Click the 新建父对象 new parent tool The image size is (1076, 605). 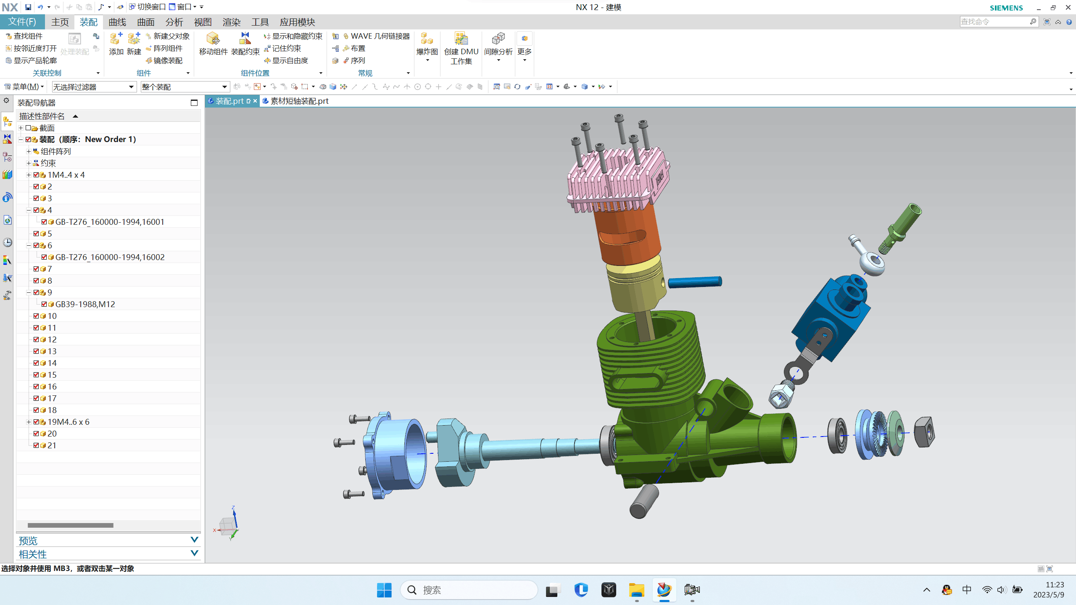(167, 36)
